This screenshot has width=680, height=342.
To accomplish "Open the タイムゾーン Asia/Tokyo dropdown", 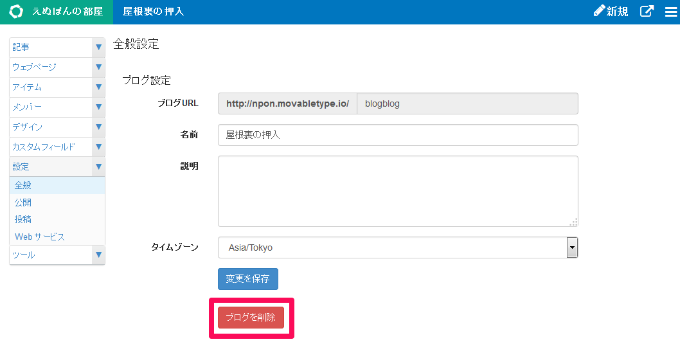I will [x=398, y=248].
